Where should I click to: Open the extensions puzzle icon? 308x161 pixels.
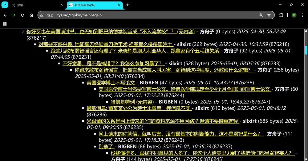[x=281, y=15]
